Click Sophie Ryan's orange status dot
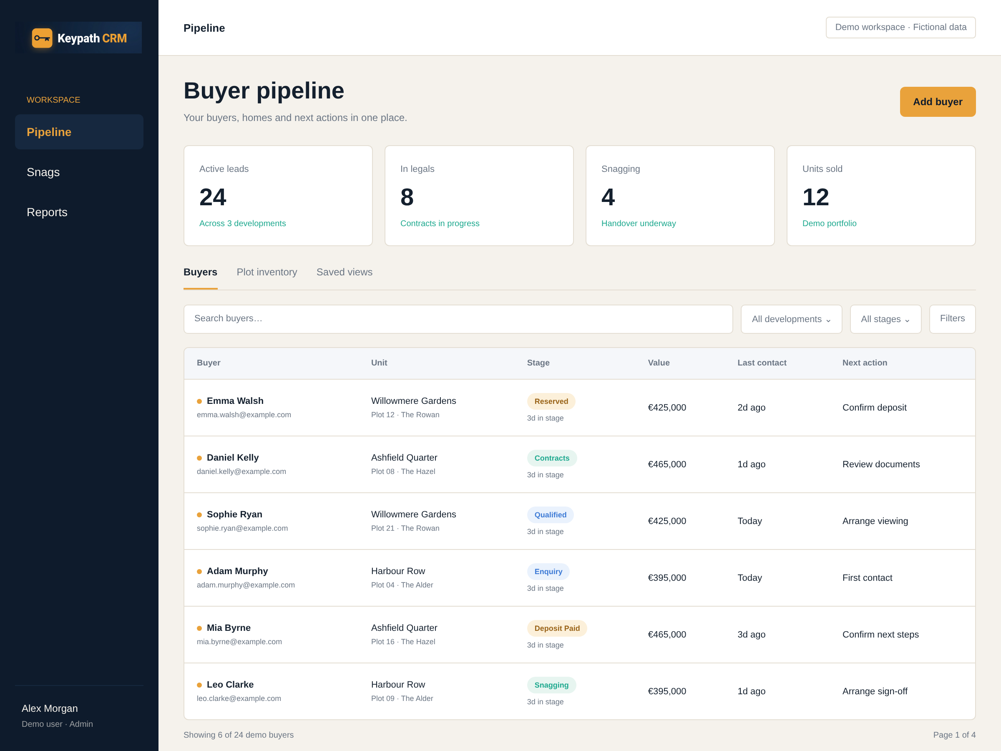The width and height of the screenshot is (1001, 751). tap(199, 515)
